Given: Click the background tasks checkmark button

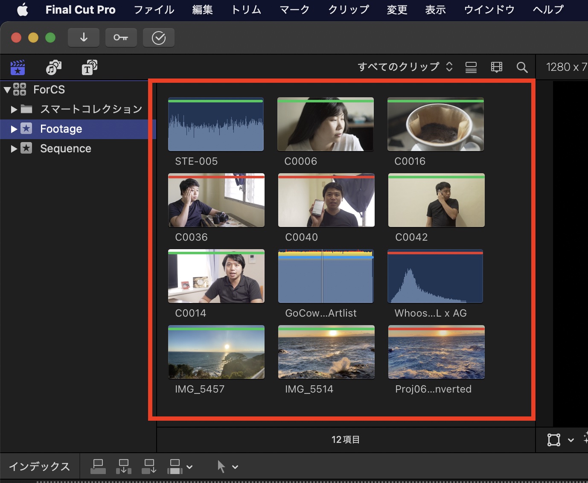Looking at the screenshot, I should click(158, 38).
